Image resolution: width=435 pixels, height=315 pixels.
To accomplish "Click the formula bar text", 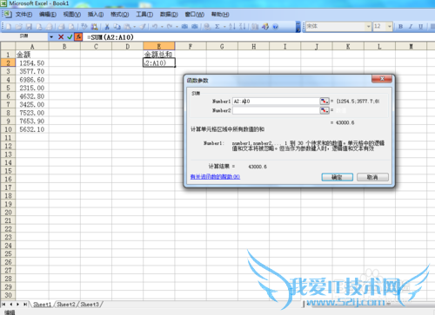I will click(110, 37).
